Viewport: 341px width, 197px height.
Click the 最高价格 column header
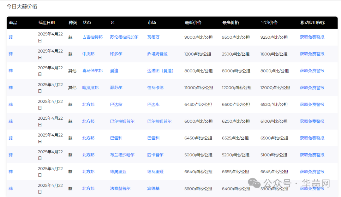(x=230, y=23)
